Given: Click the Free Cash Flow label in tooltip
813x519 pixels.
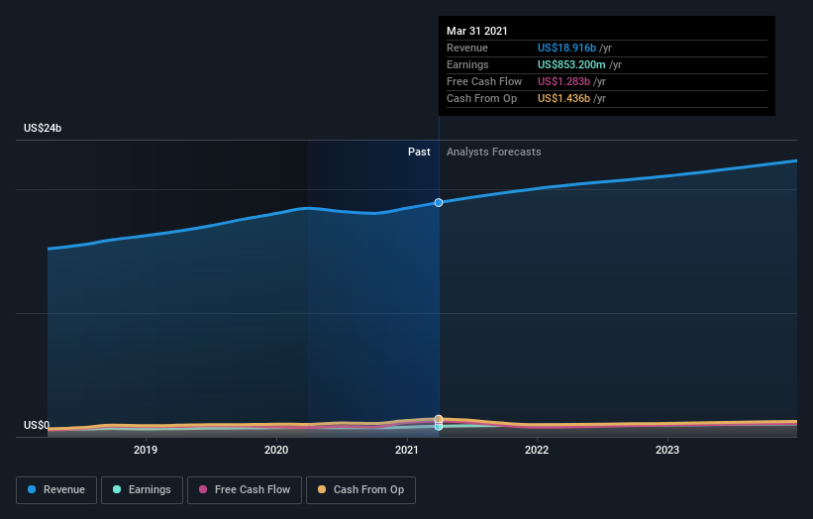Looking at the screenshot, I should coord(484,81).
